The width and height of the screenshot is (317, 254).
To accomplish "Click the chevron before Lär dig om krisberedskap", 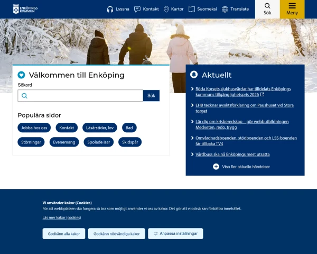I will (192, 122).
